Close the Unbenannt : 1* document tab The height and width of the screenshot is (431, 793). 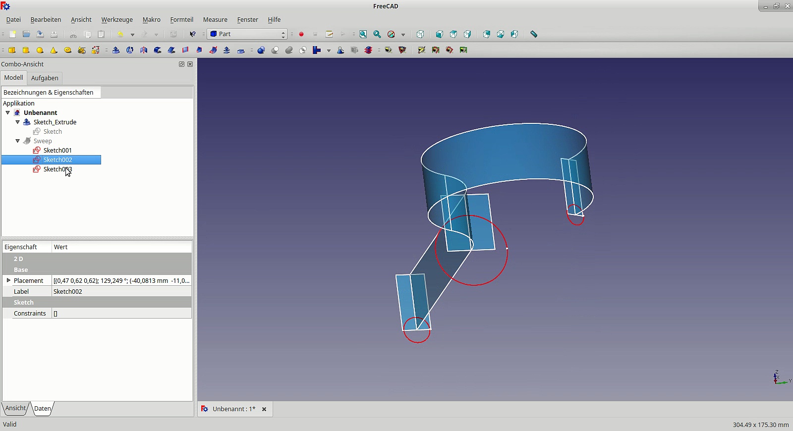(264, 409)
